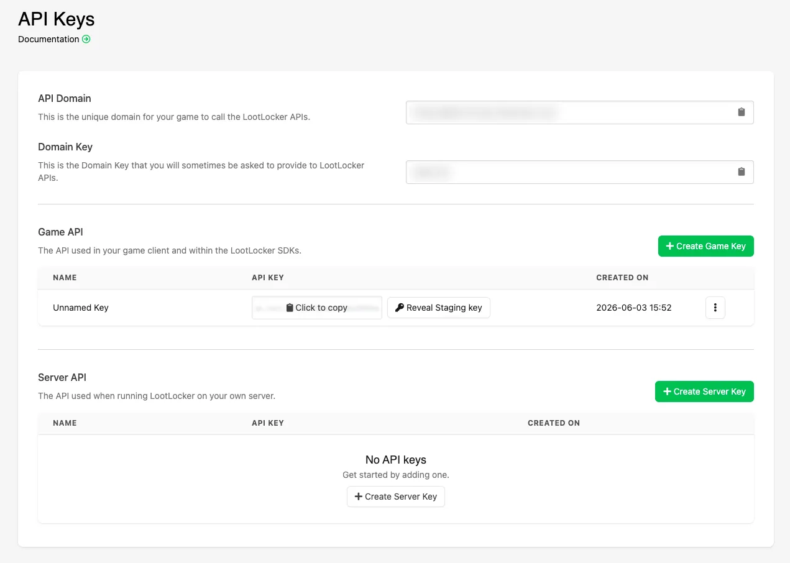
Task: Click the Server API CREATED ON header
Action: click(x=554, y=423)
